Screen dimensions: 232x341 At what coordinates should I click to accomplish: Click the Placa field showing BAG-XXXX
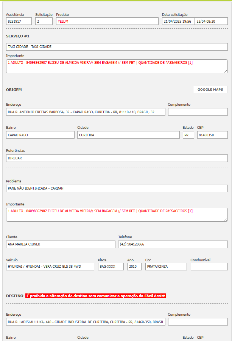111,267
